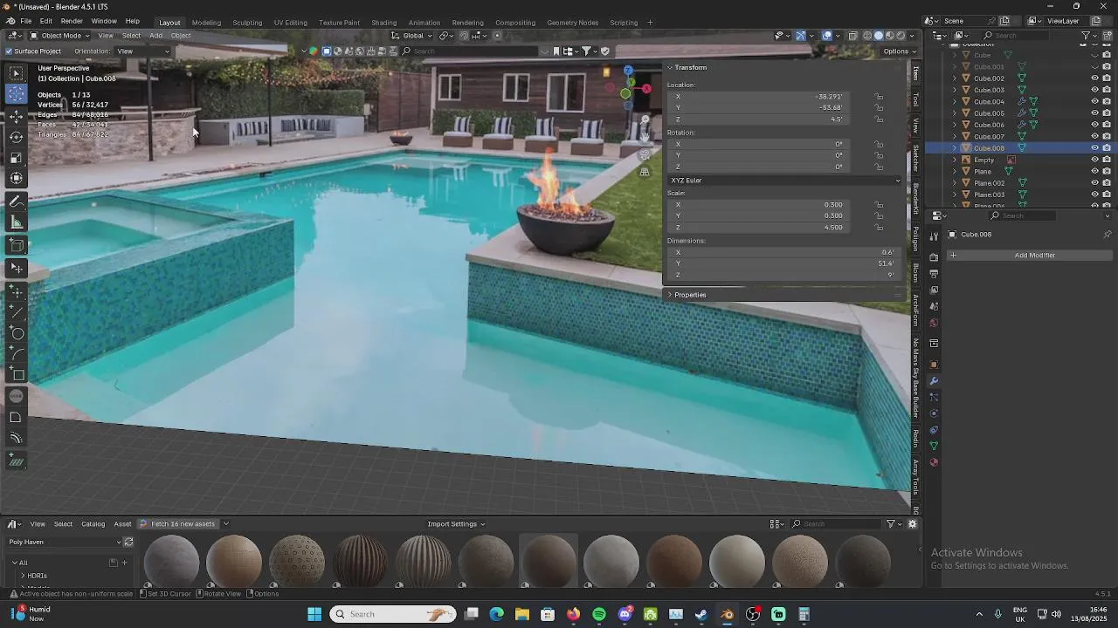Open the Import Settings dropdown
Image resolution: width=1118 pixels, height=628 pixels.
456,524
